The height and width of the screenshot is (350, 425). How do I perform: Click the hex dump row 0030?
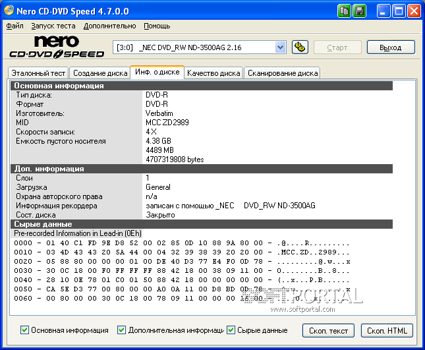tap(182, 270)
